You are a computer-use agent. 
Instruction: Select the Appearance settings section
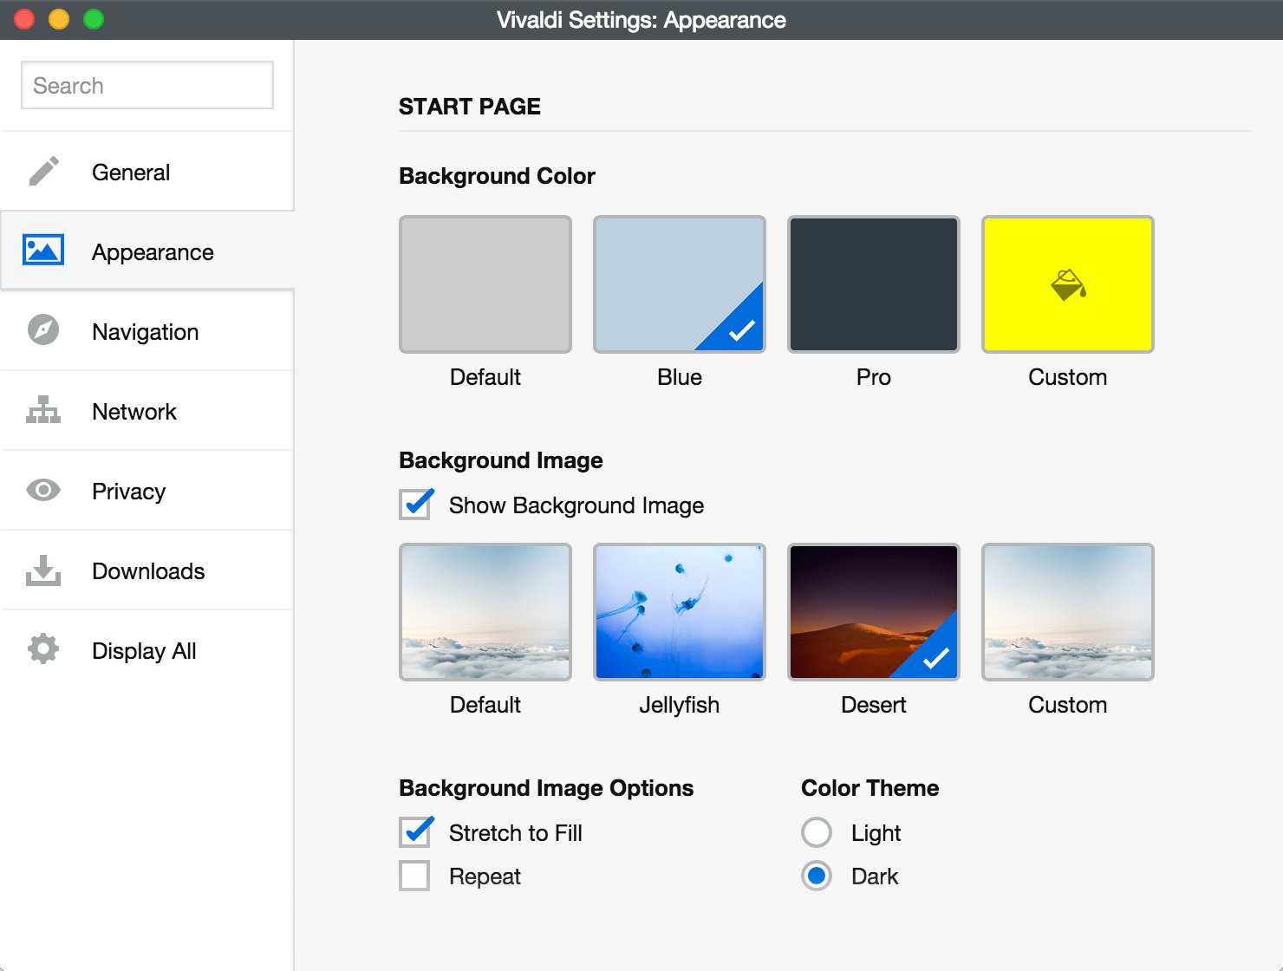coord(147,251)
